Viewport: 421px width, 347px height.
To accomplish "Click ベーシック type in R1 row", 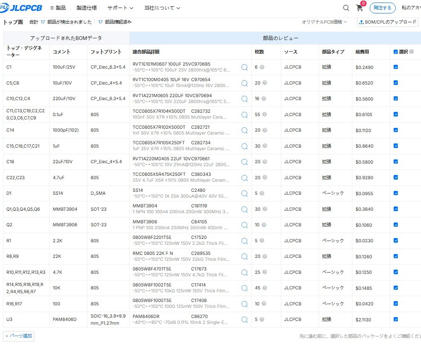I will (333, 241).
